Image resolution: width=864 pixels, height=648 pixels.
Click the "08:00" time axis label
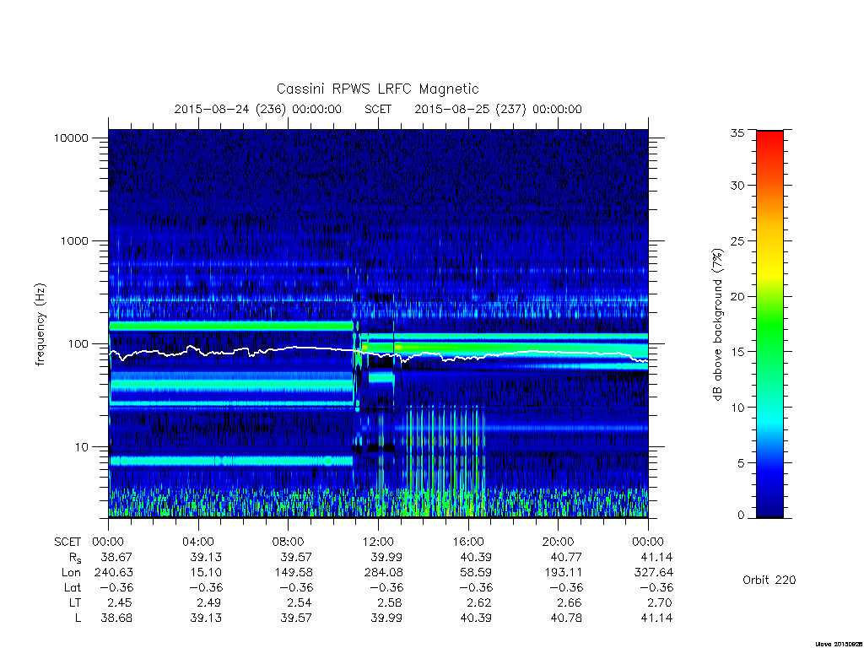click(x=289, y=542)
